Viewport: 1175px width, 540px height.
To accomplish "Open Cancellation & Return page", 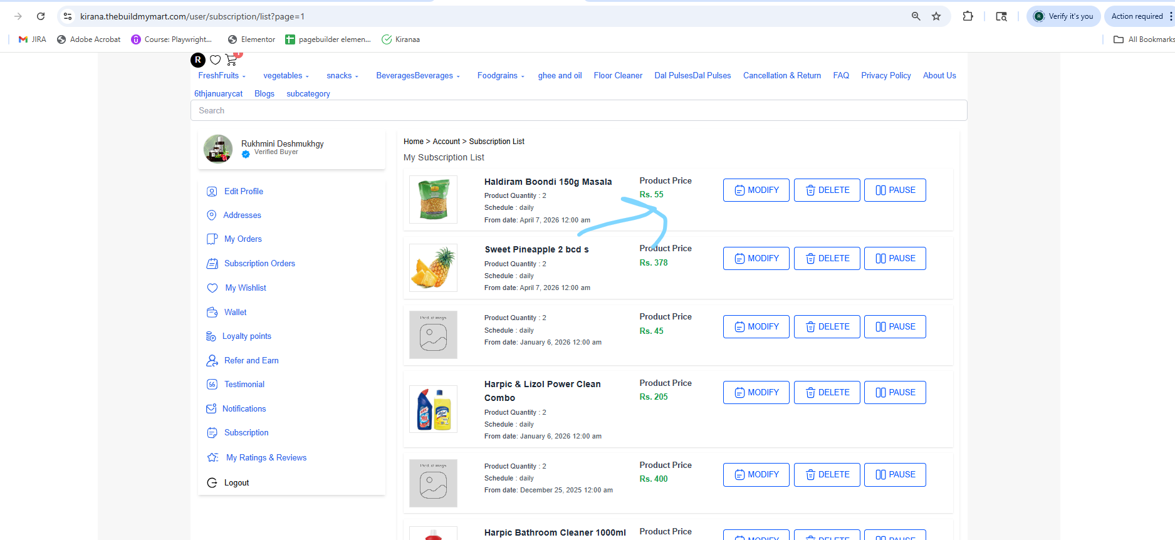I will pos(782,76).
